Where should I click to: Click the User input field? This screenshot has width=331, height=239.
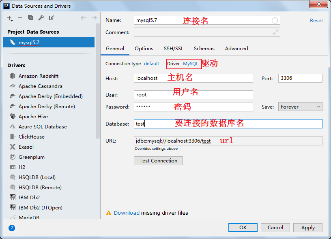coord(193,95)
